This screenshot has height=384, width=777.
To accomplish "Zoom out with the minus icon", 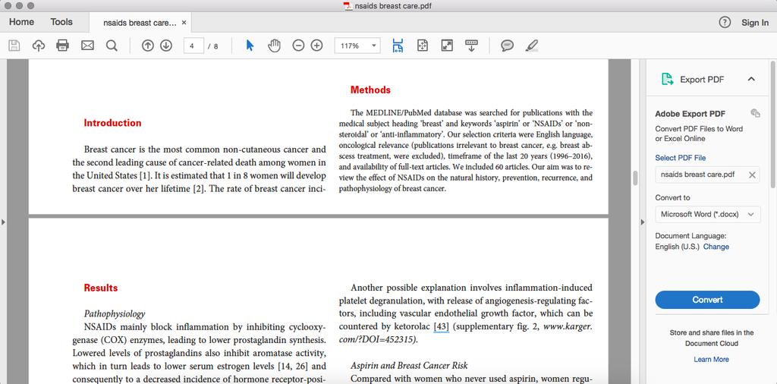I will point(298,46).
